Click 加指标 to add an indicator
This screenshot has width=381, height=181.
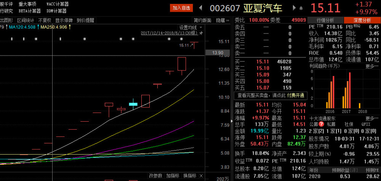[x=173, y=176]
